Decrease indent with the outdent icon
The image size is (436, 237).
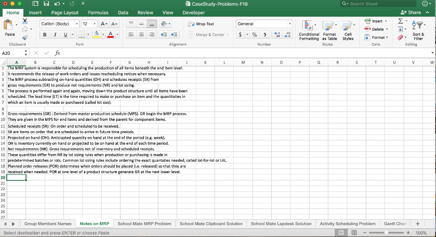tap(164, 35)
